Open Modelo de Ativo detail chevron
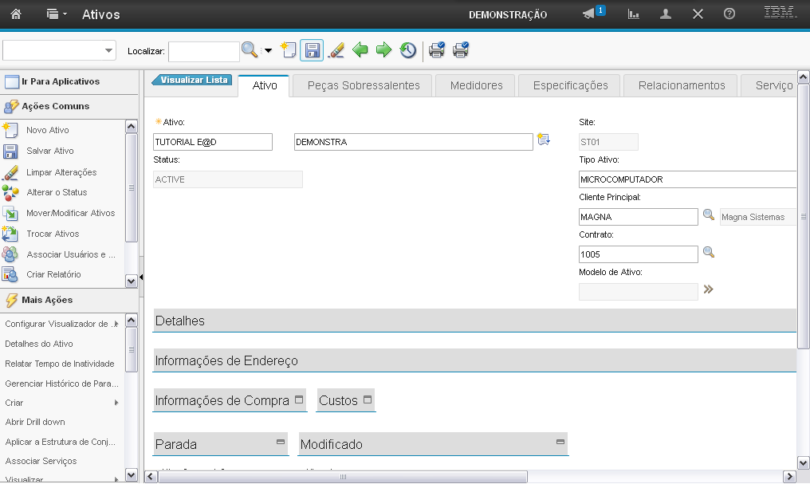Screen dimensions: 810x484 (708, 289)
